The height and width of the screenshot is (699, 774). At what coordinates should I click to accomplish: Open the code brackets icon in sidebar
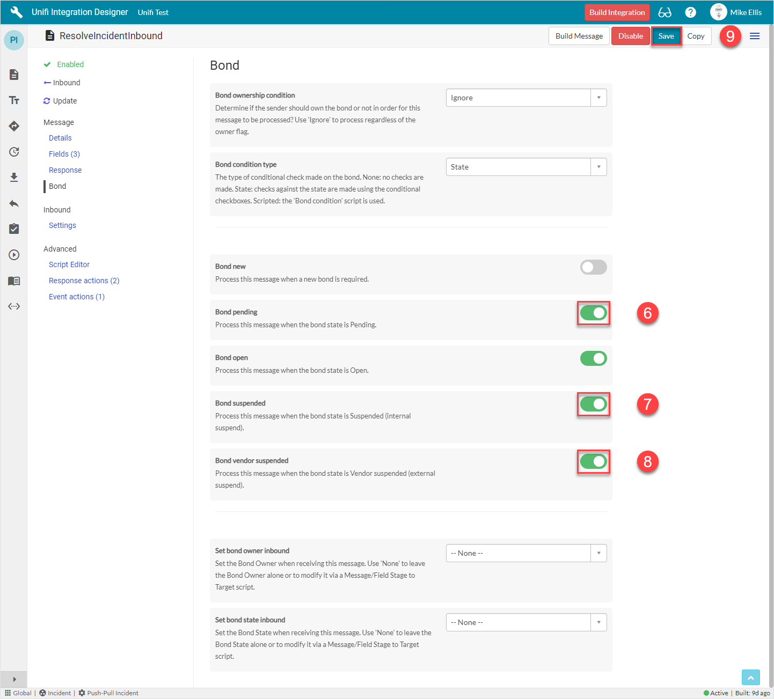coord(14,306)
